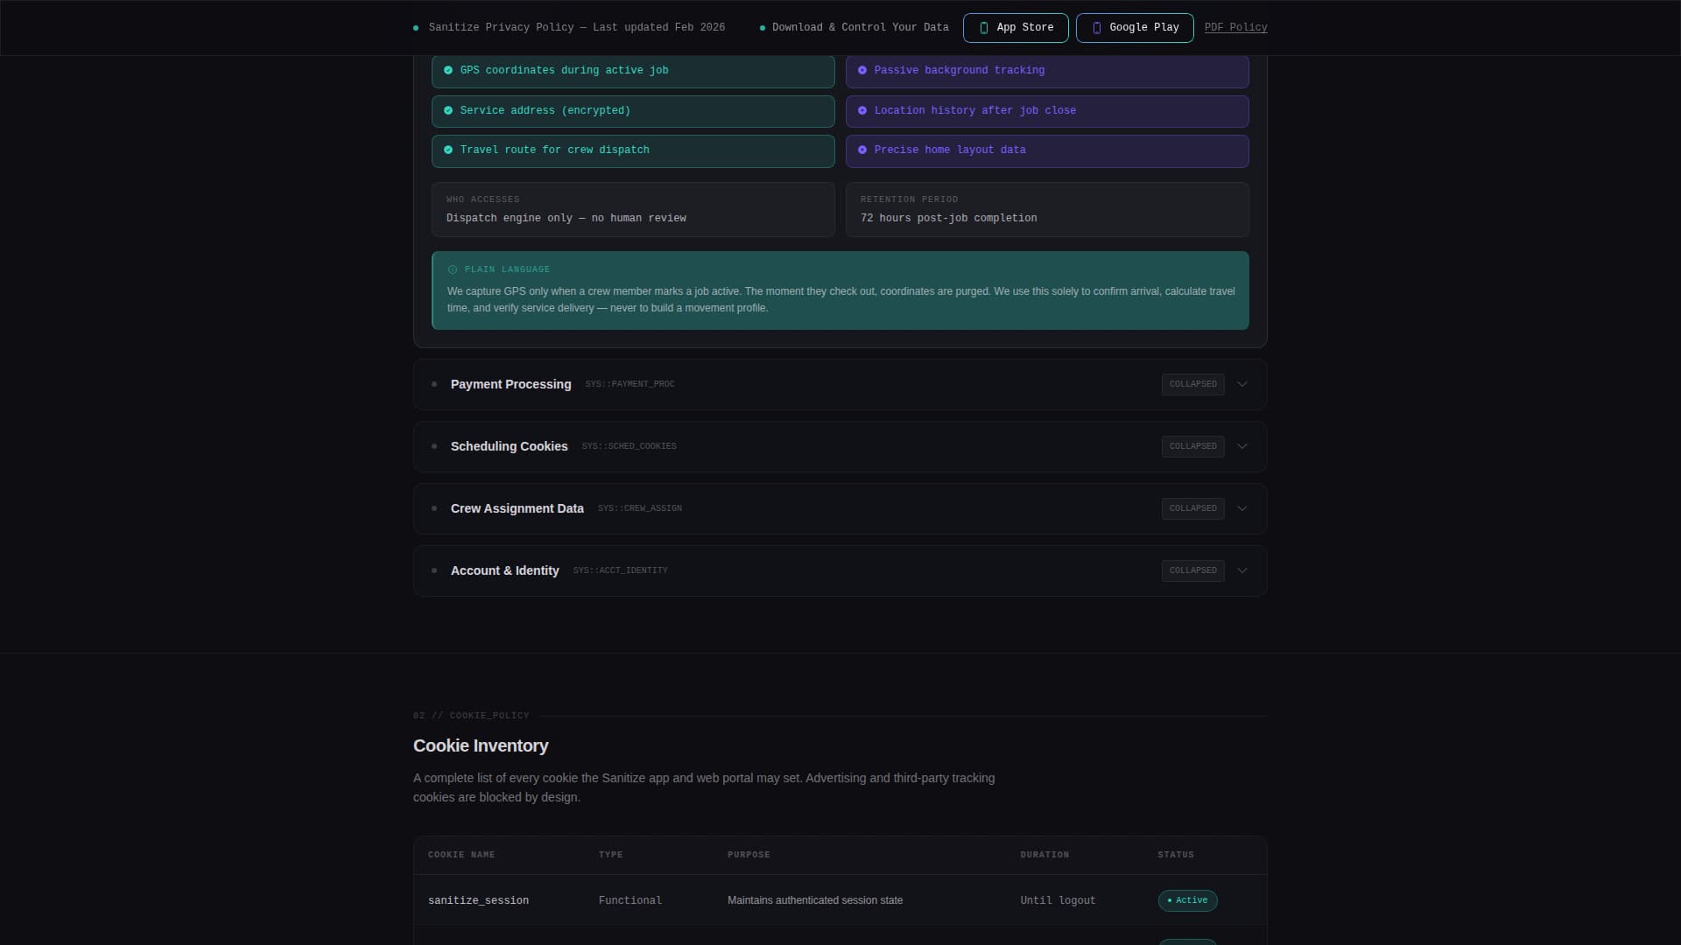
Task: Click the Account & Identity section title
Action: point(504,570)
